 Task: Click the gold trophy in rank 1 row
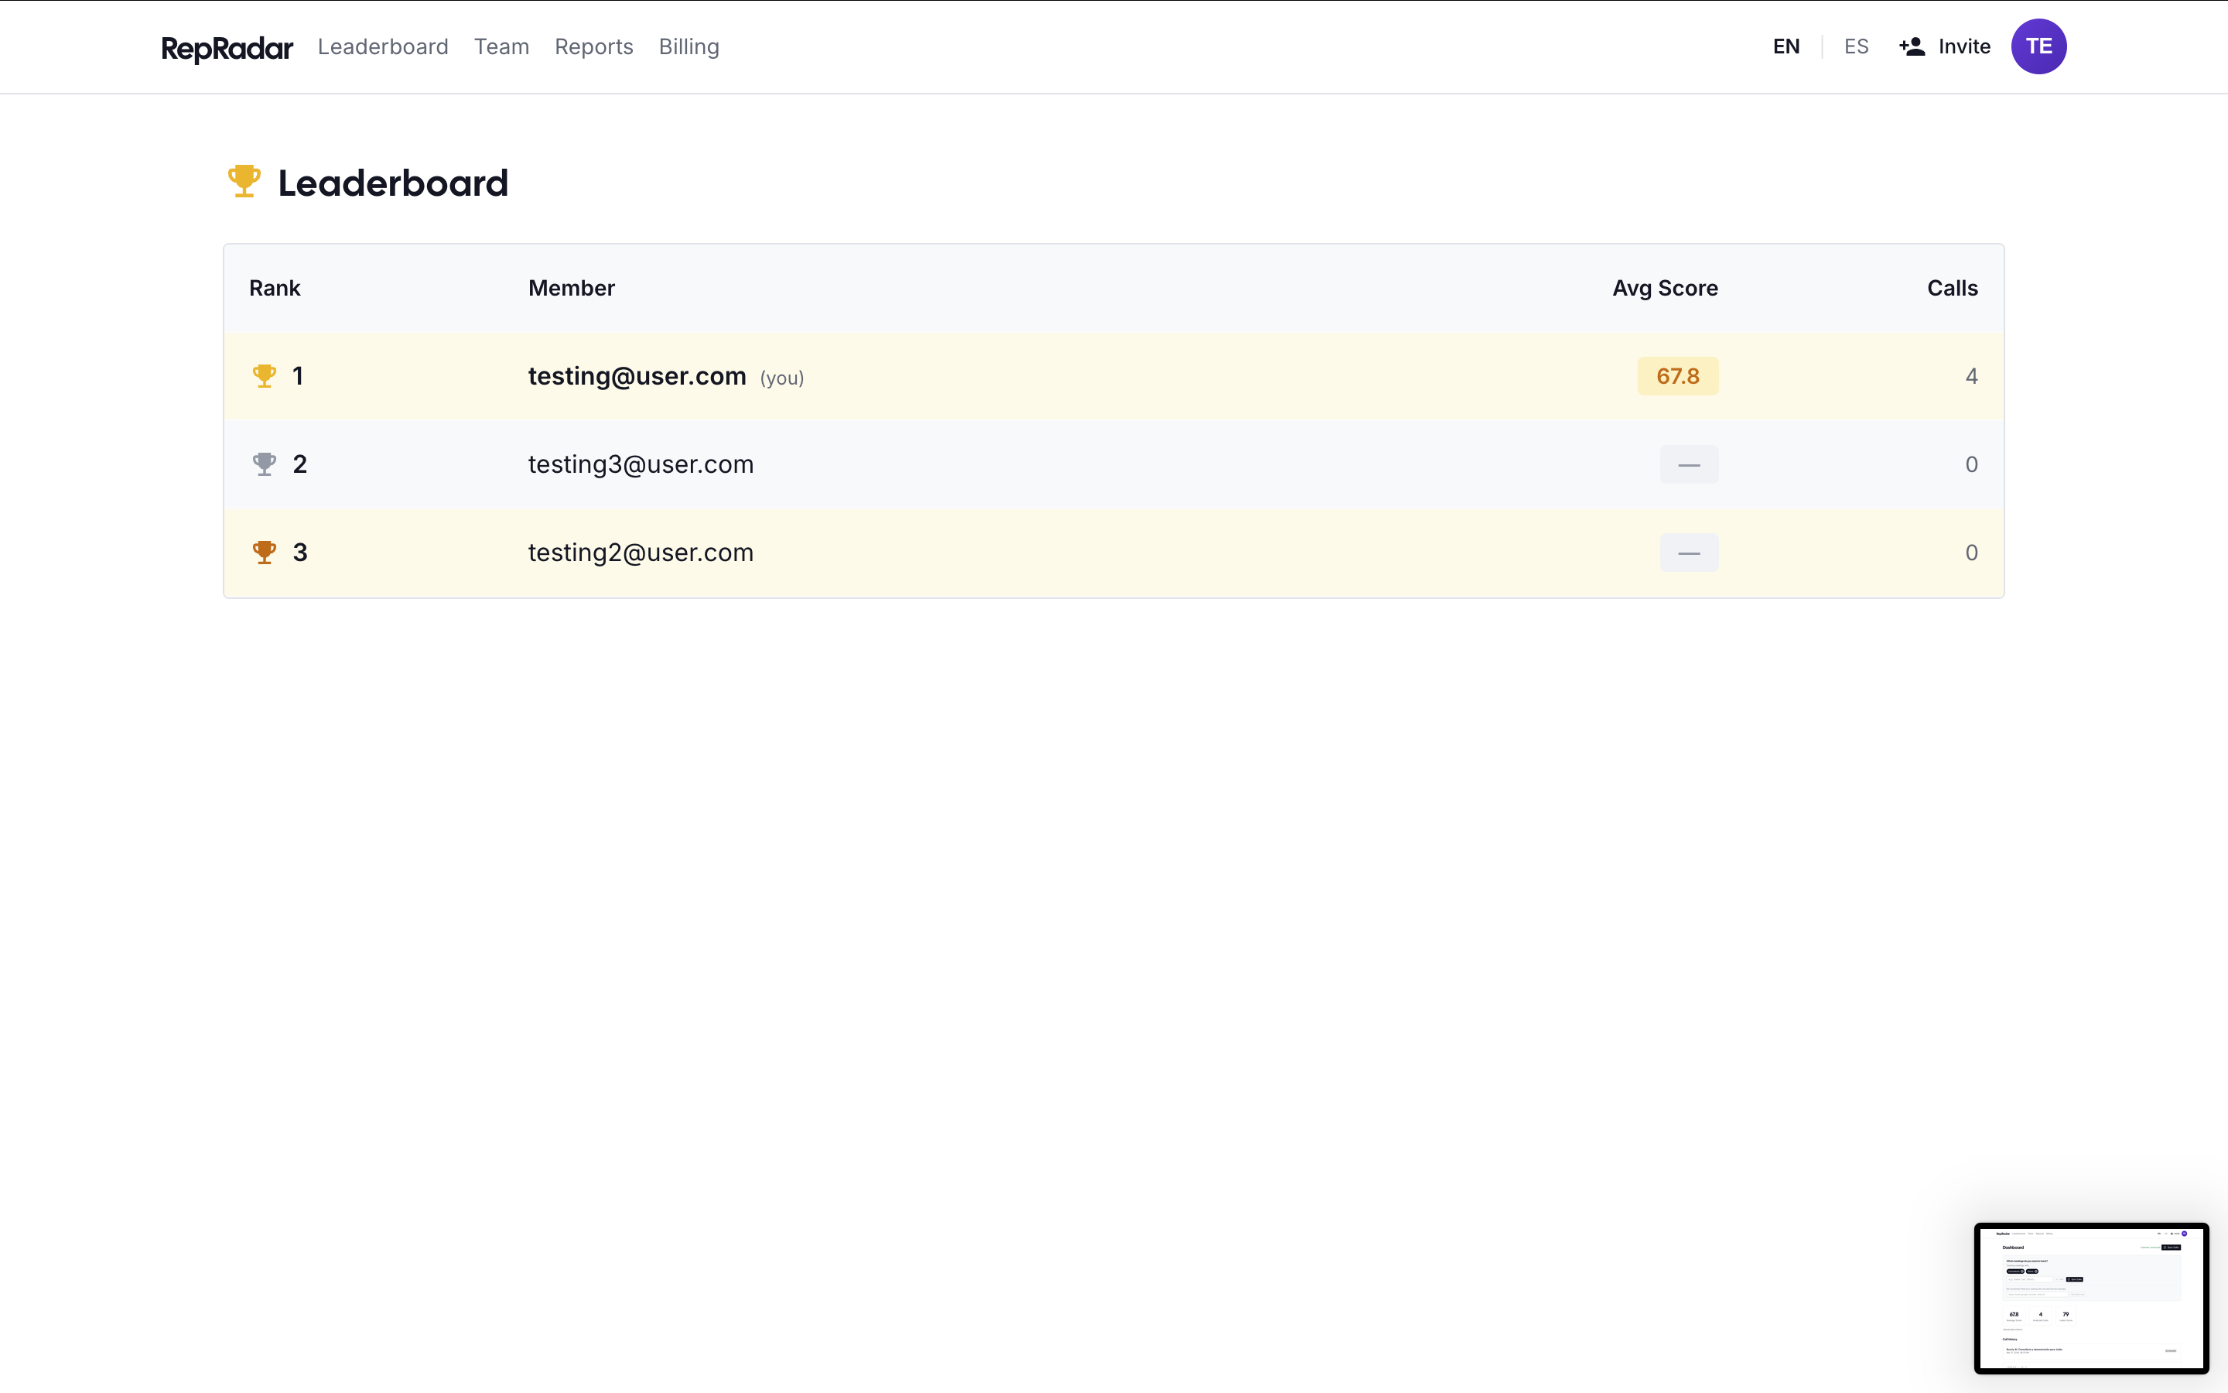[x=265, y=376]
